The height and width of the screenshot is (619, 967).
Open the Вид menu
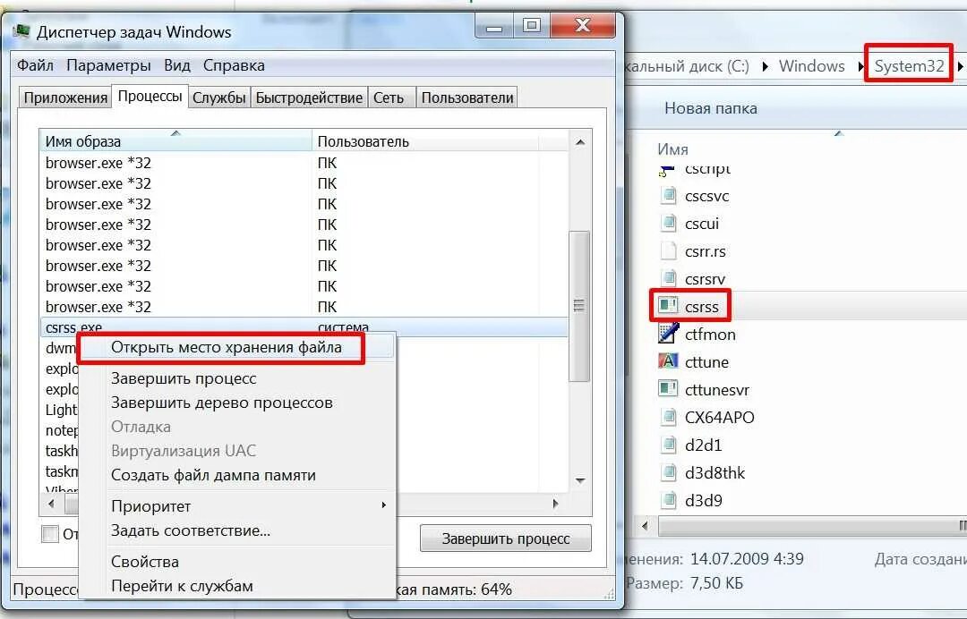click(177, 65)
